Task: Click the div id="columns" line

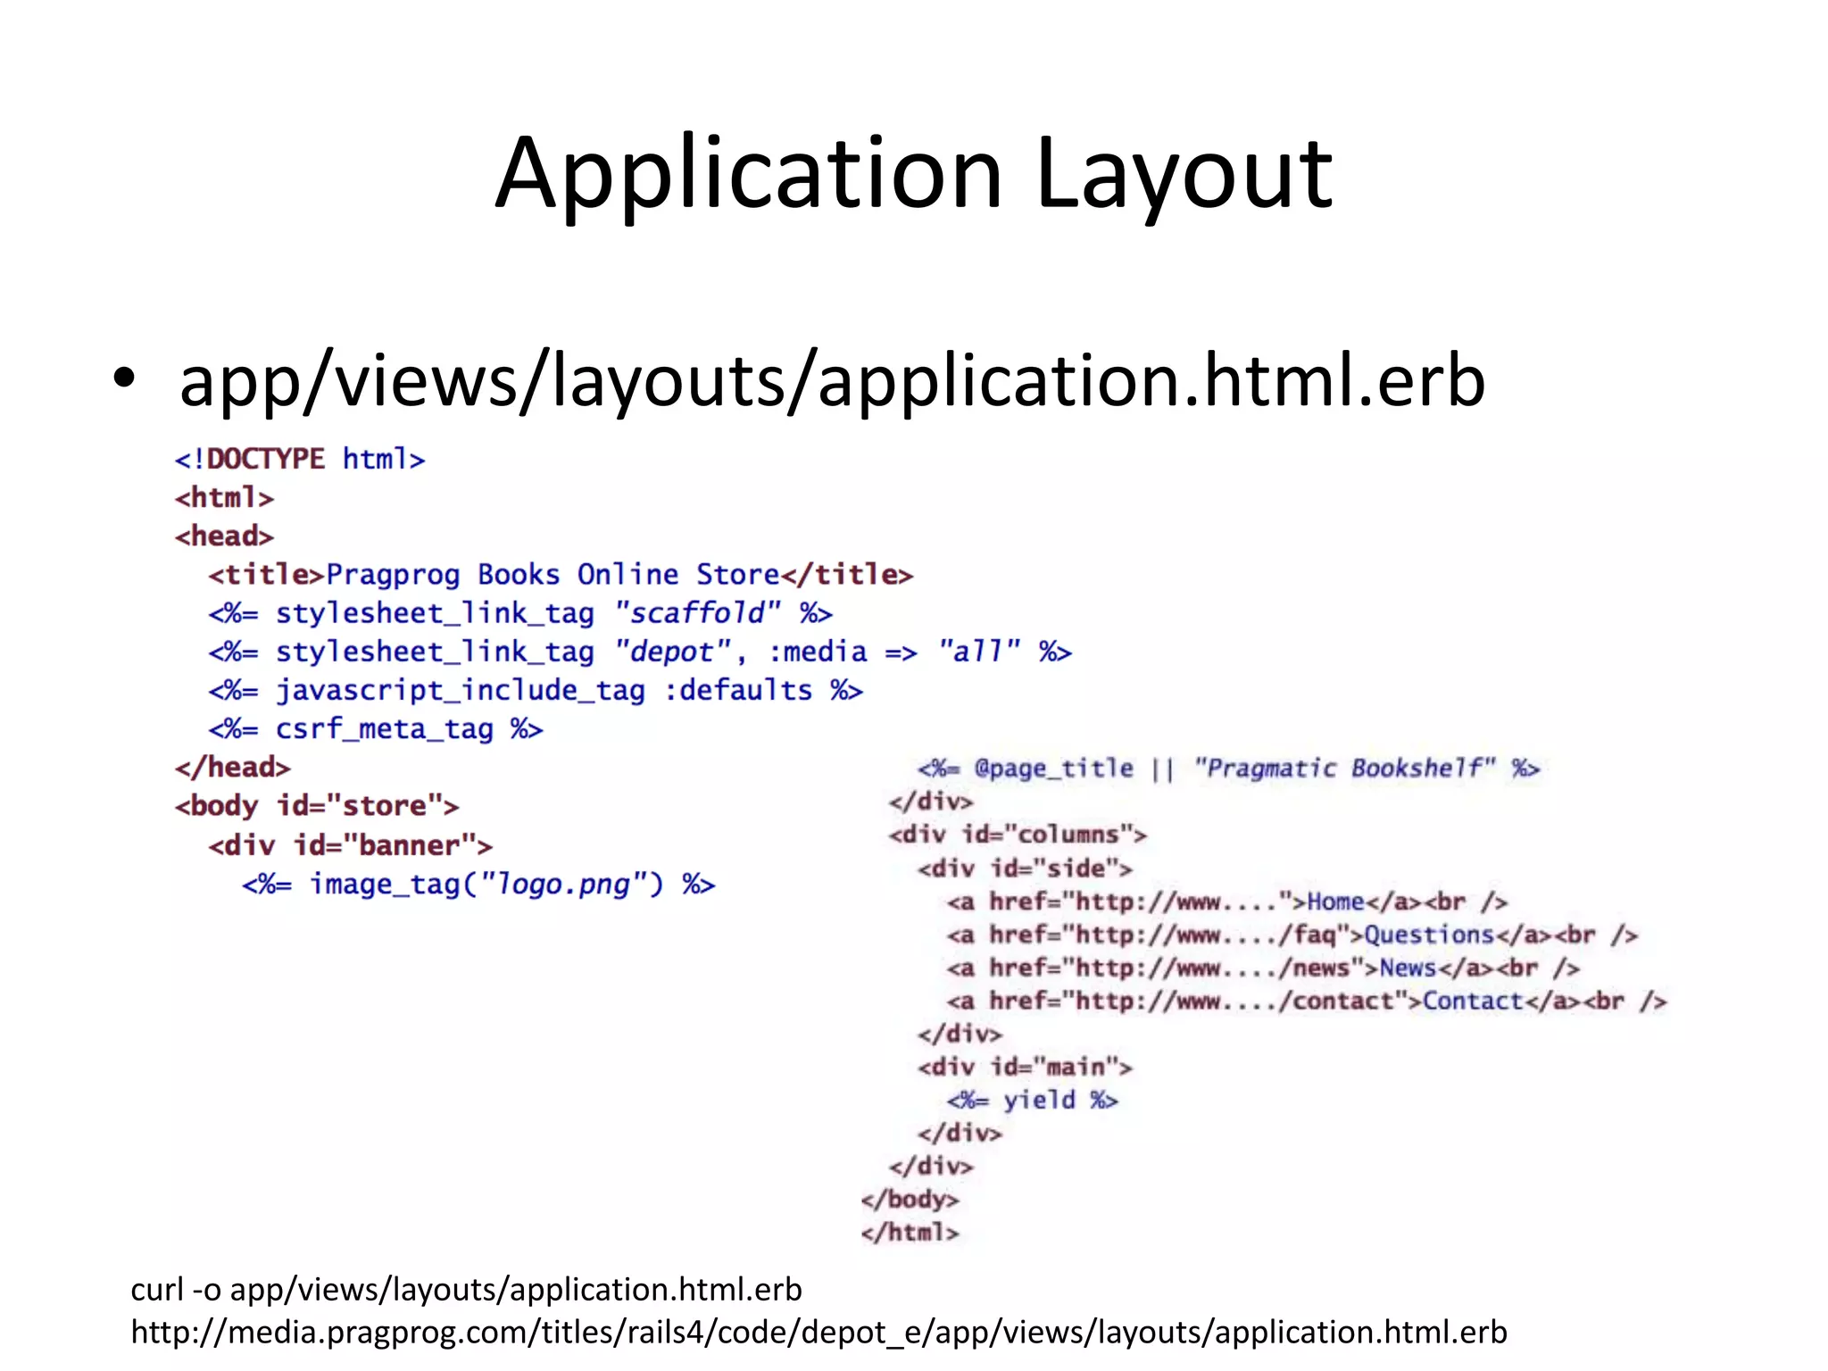Action: tap(1018, 835)
